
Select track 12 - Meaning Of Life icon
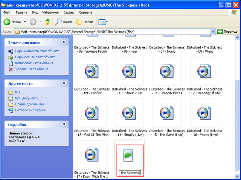[x=204, y=71]
